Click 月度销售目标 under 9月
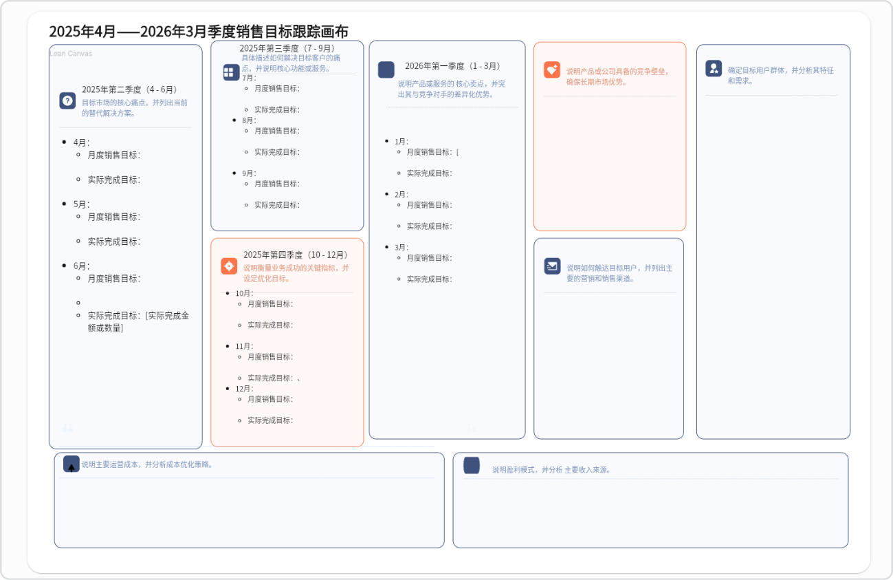Viewport: 893px width, 580px height. click(277, 184)
